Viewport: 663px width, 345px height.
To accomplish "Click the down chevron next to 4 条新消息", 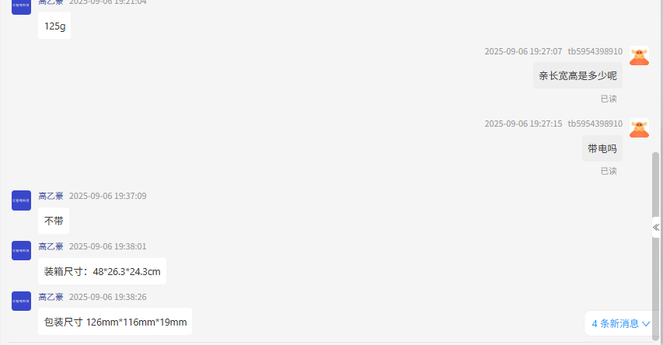I will 646,323.
